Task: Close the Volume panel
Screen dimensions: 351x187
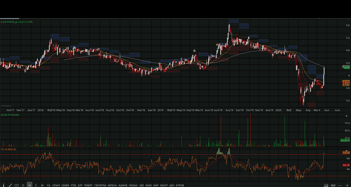Action: tap(346, 116)
